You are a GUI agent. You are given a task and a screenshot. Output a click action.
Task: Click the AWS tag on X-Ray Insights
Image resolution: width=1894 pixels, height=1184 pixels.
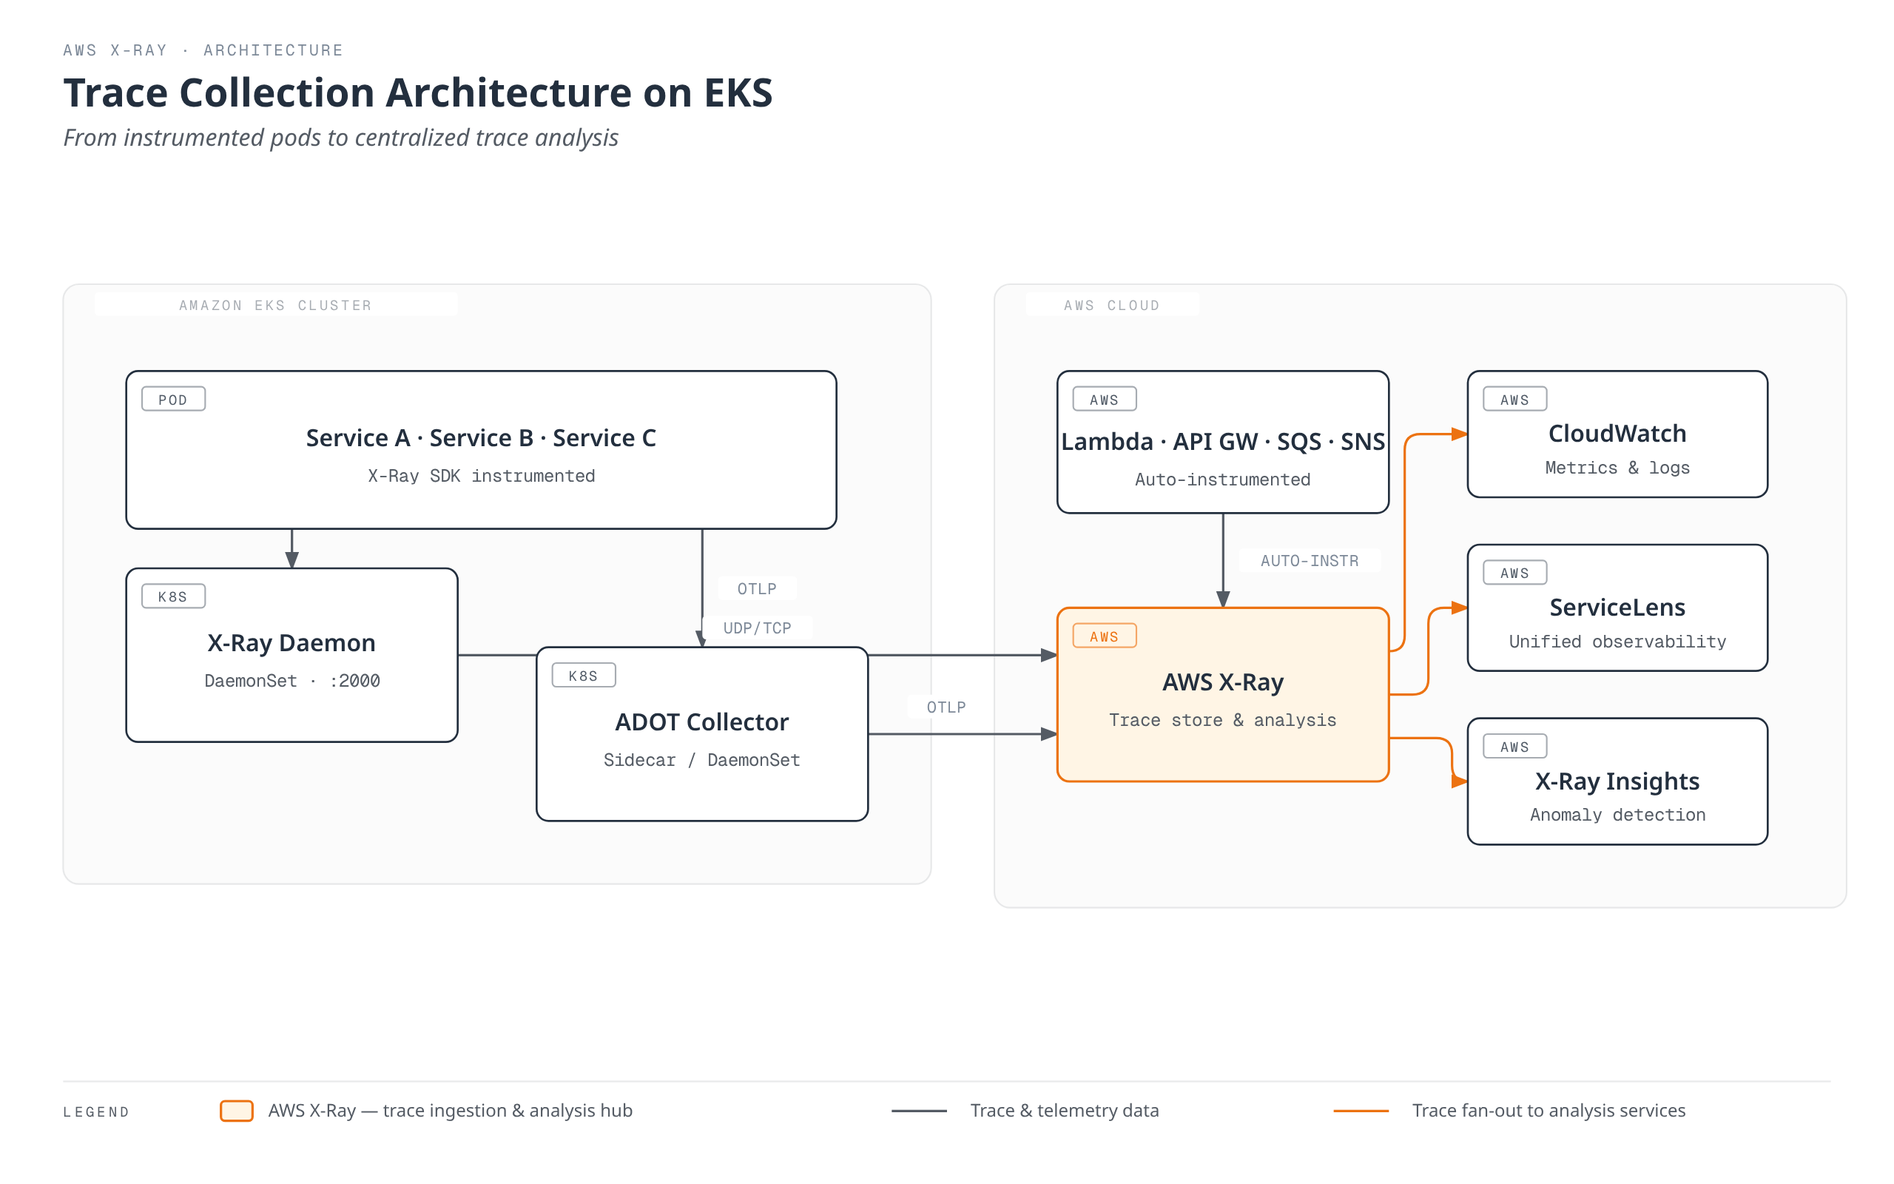tap(1515, 747)
